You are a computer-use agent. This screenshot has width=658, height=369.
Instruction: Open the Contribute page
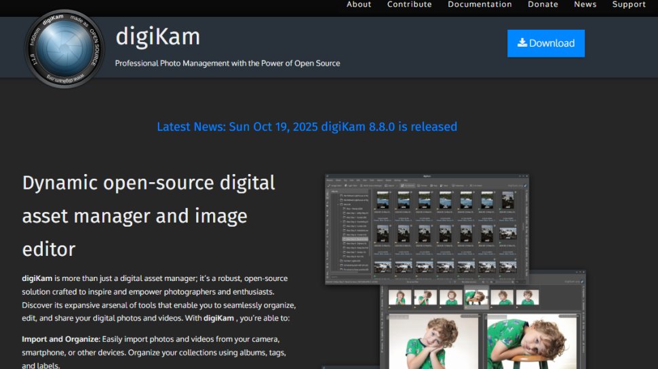click(409, 5)
